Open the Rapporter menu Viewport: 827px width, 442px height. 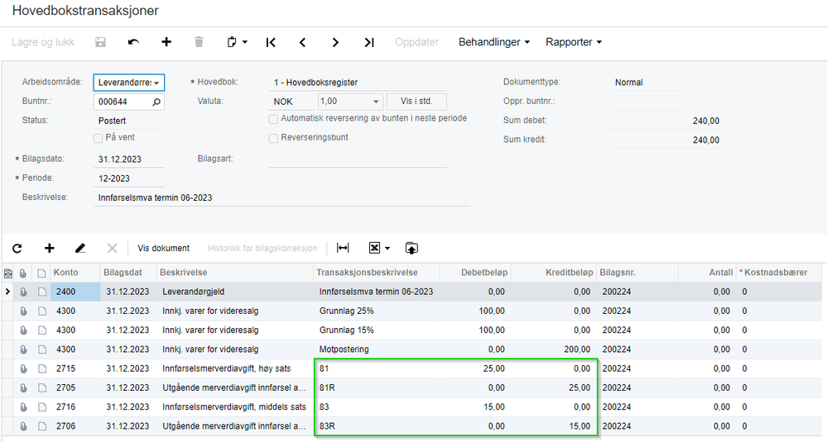click(574, 42)
